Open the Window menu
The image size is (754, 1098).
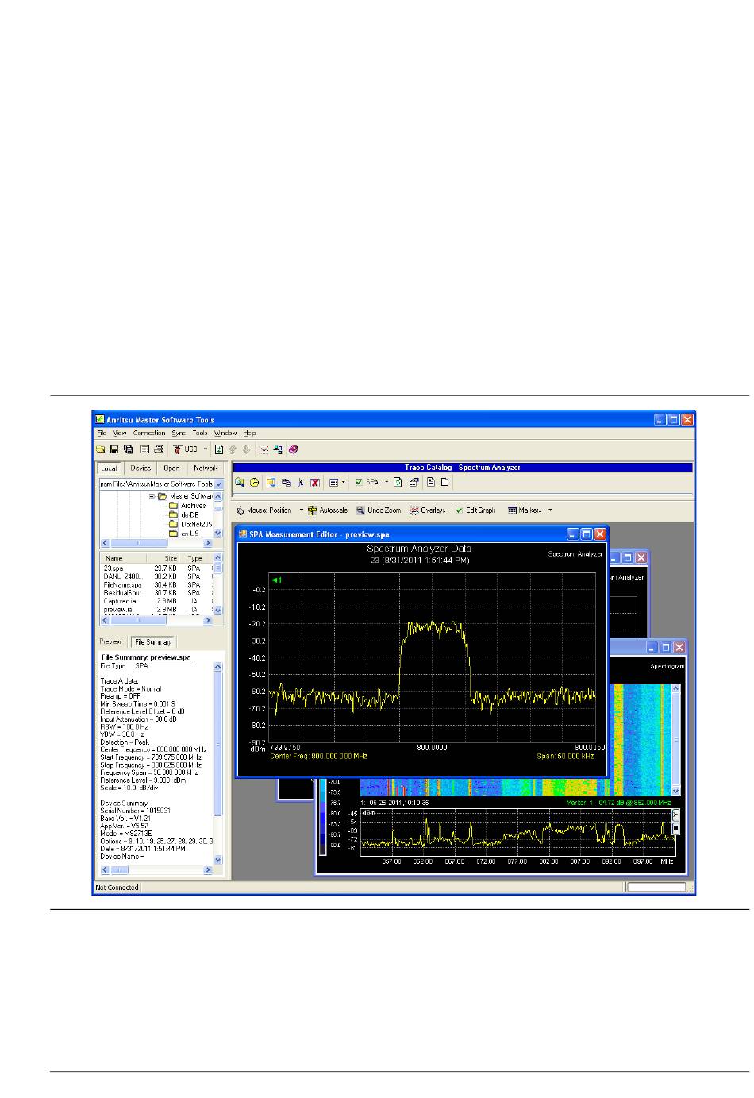[225, 433]
